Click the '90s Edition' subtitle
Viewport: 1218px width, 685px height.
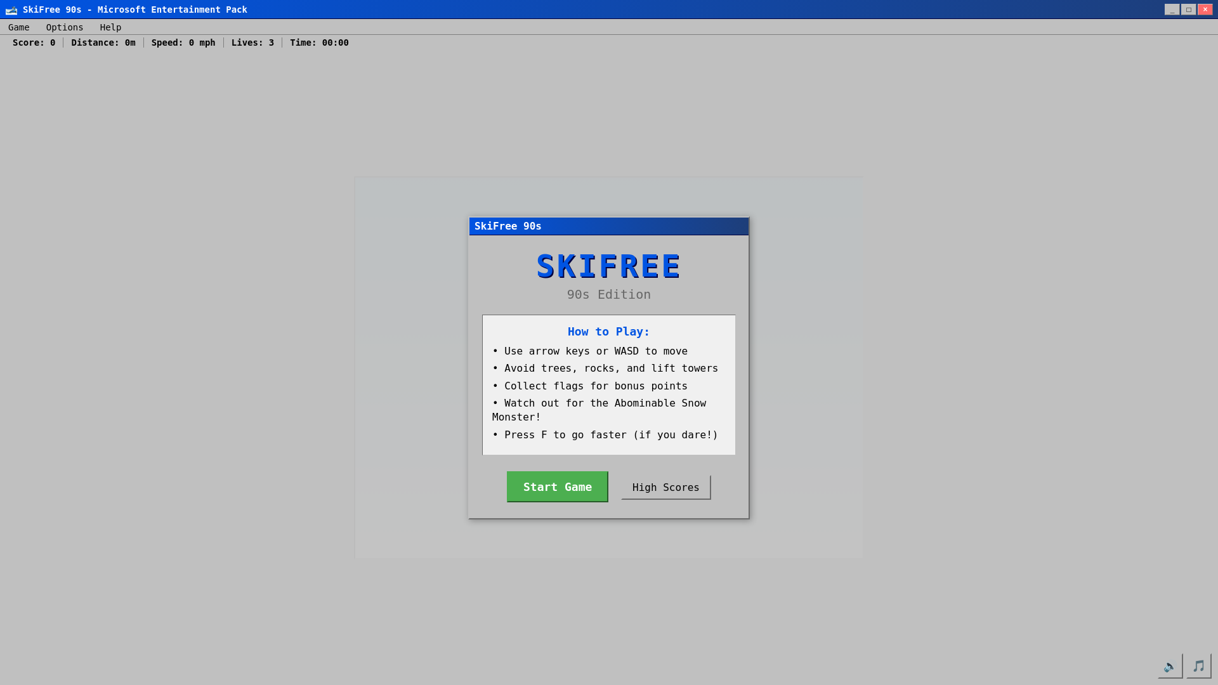609,294
